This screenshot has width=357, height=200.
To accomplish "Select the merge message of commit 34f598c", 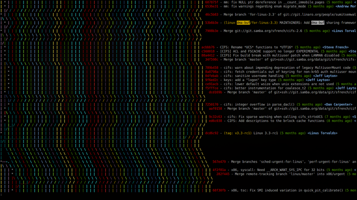I will pos(290,60).
